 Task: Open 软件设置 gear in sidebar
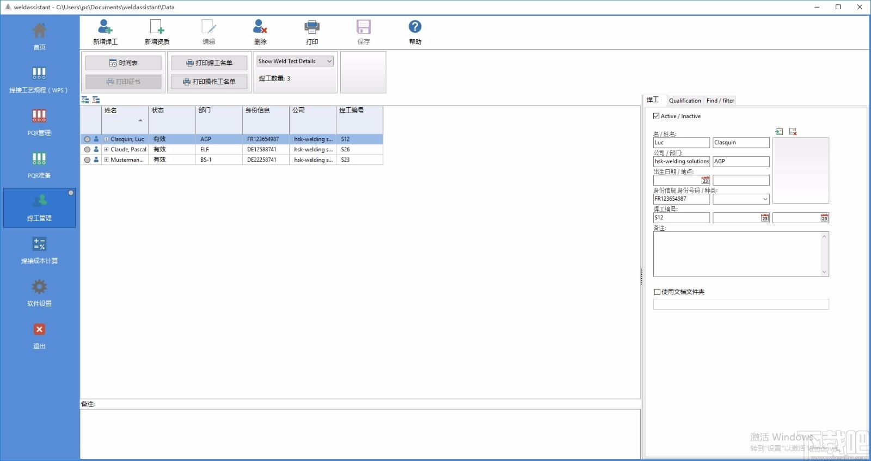pyautogui.click(x=39, y=292)
